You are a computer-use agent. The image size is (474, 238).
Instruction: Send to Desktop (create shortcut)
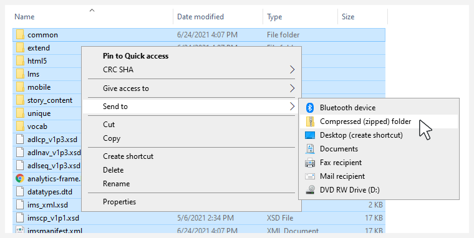click(x=379, y=135)
